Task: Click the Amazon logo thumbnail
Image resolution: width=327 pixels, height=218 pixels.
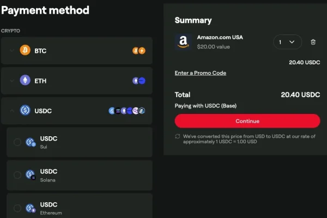Action: tap(184, 42)
